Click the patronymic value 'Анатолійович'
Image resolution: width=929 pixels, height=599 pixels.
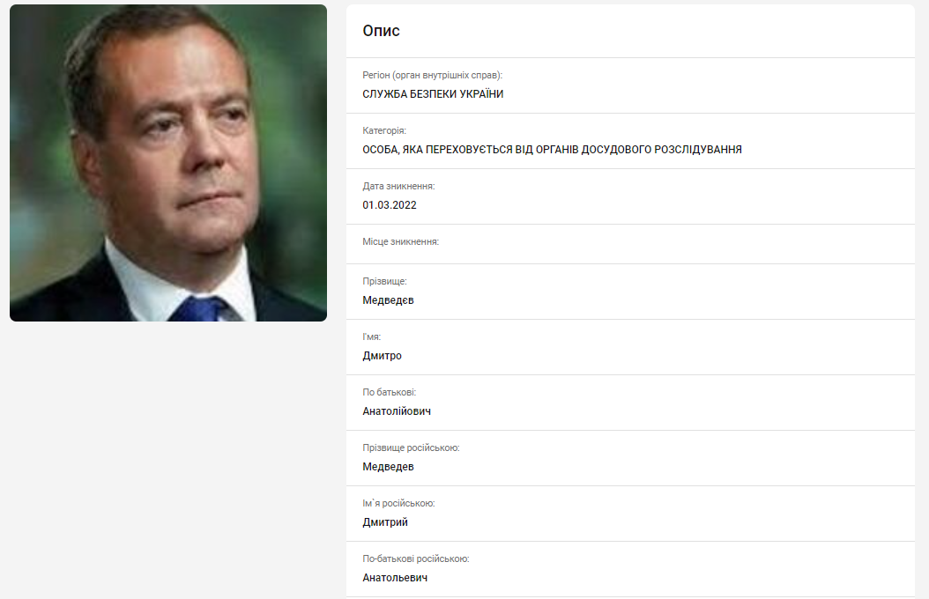tap(397, 411)
